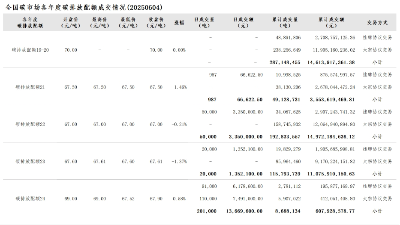Select the 碳排放配额19-20 row label
The height and width of the screenshot is (225, 400).
click(x=30, y=50)
